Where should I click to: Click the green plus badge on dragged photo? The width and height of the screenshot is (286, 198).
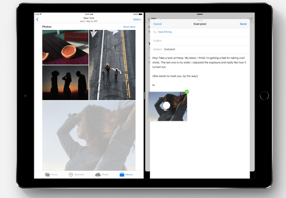click(187, 92)
